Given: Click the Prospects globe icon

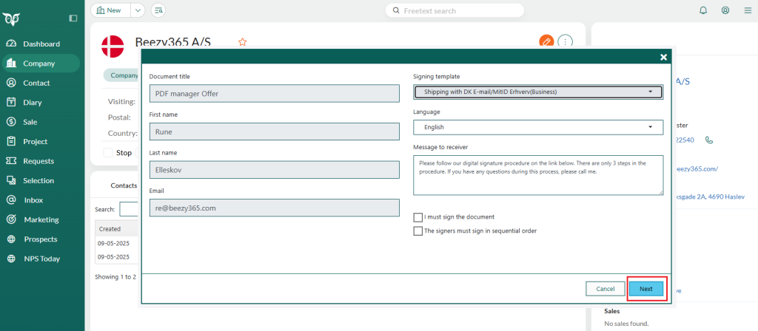Looking at the screenshot, I should (12, 239).
